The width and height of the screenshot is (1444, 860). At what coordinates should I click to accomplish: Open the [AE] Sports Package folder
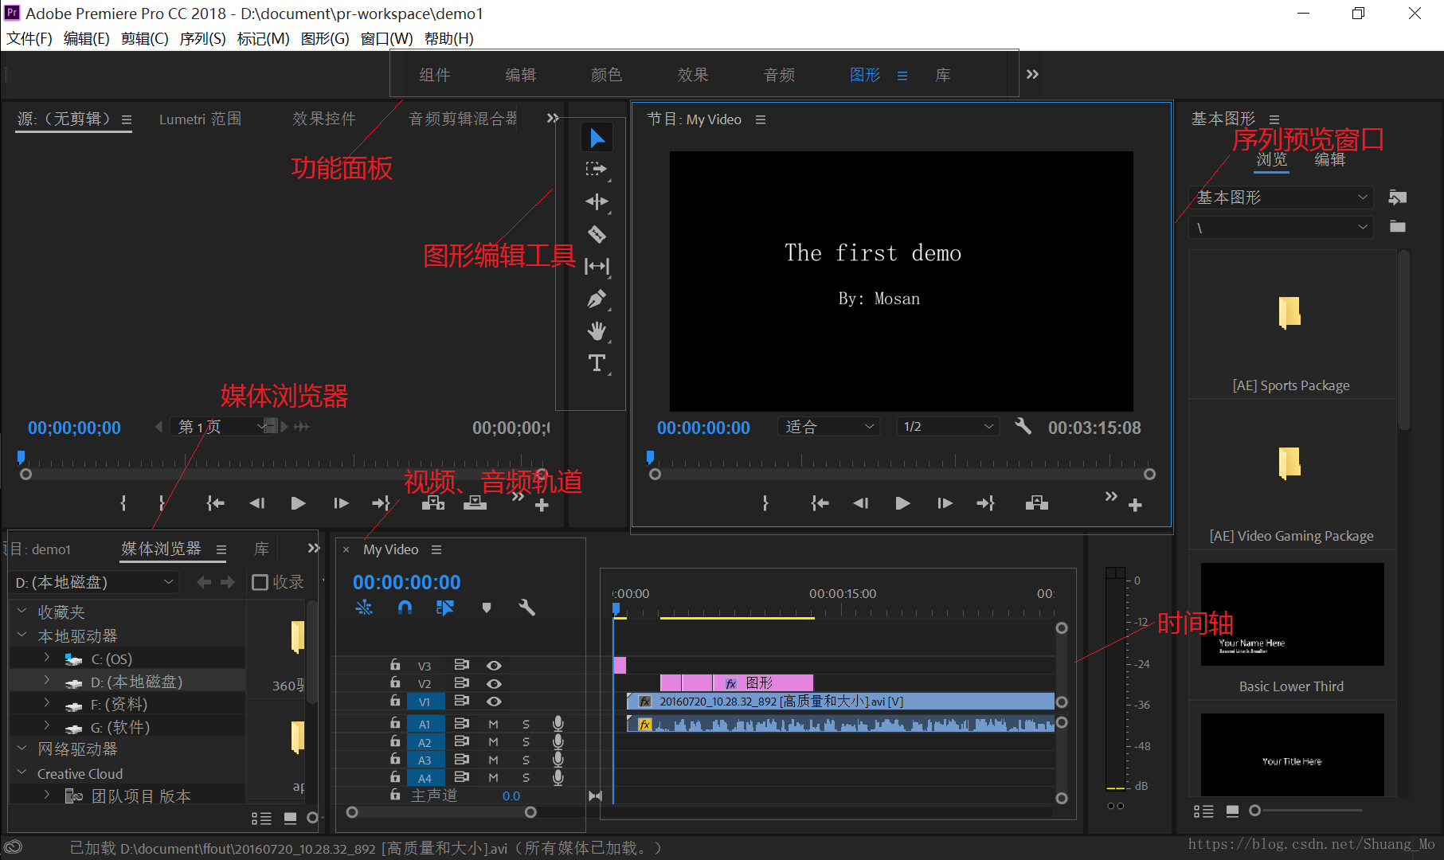(x=1291, y=326)
